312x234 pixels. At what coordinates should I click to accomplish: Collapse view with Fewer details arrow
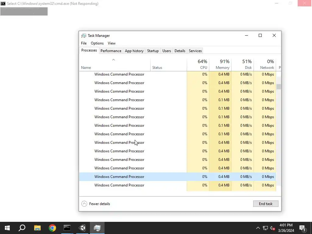click(x=84, y=204)
